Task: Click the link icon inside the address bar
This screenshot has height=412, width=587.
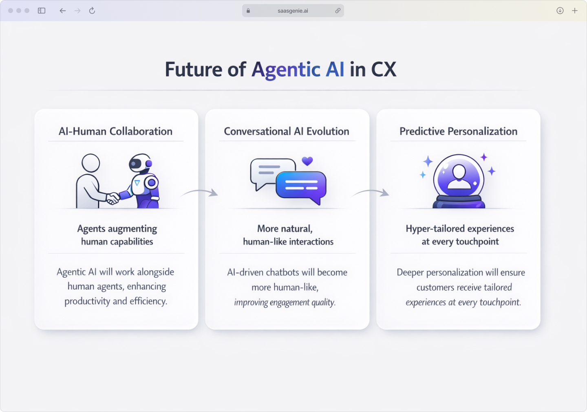Action: [338, 11]
